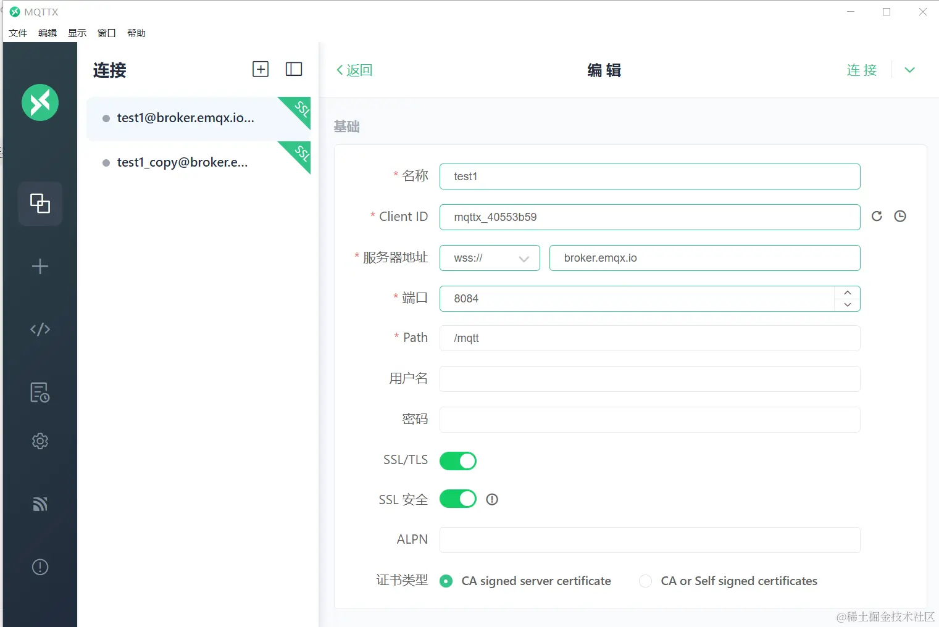Click the clock icon beside Client ID

[x=899, y=216]
